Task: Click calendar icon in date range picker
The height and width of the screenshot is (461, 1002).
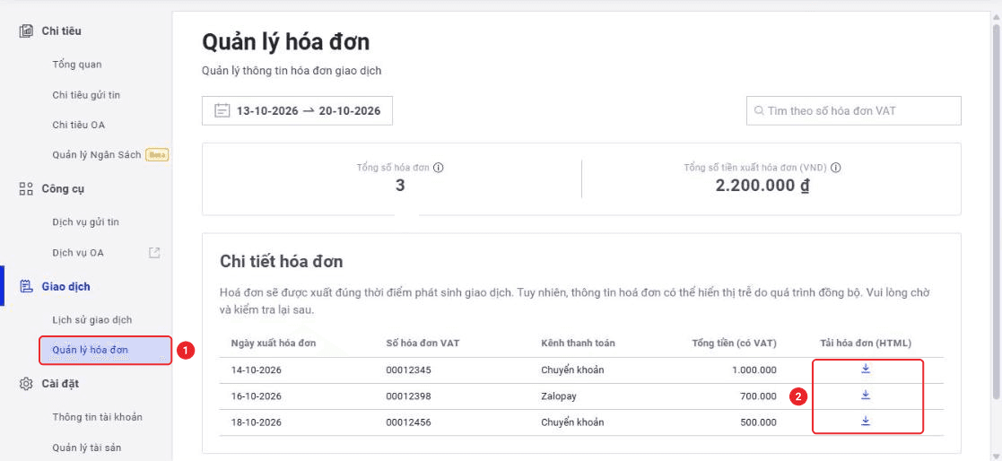Action: click(222, 110)
